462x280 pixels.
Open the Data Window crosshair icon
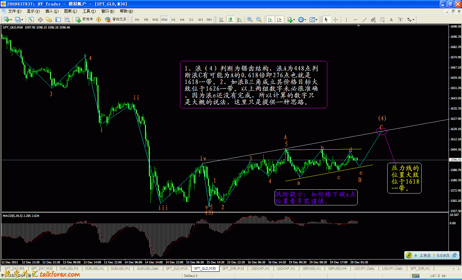click(x=40, y=20)
